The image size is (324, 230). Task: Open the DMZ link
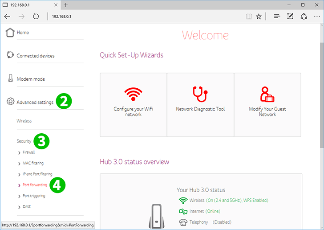point(27,207)
